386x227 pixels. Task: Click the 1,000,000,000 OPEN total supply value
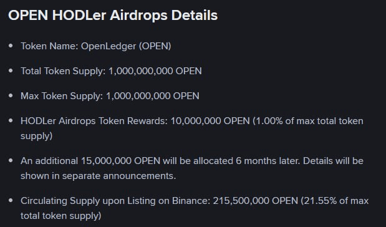pos(155,71)
